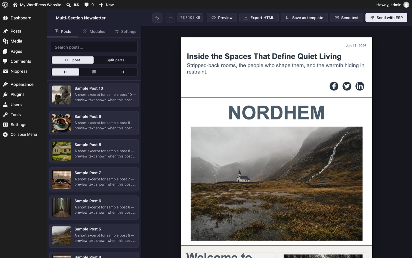Click the undo arrow button
This screenshot has width=412, height=258.
157,18
